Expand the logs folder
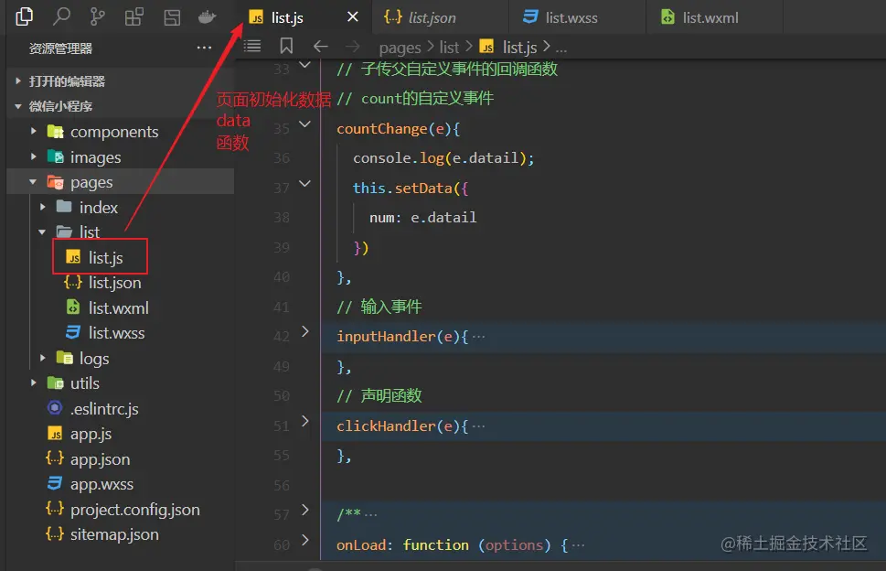Screen dimensions: 886x571 pos(120,359)
